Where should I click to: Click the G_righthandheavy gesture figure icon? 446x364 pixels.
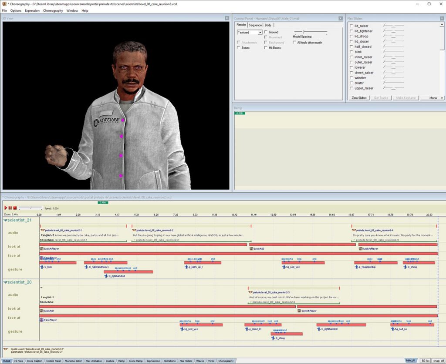coord(86,267)
